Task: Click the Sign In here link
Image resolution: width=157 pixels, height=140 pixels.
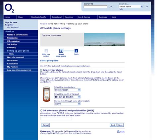Action: coord(11,23)
